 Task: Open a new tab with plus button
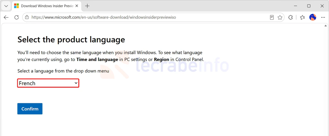click(x=87, y=6)
